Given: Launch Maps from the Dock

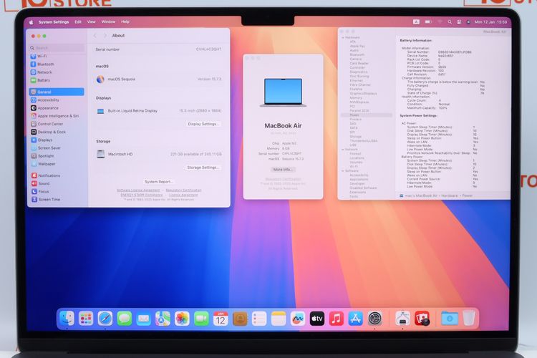Looking at the screenshot, I should pos(163,319).
